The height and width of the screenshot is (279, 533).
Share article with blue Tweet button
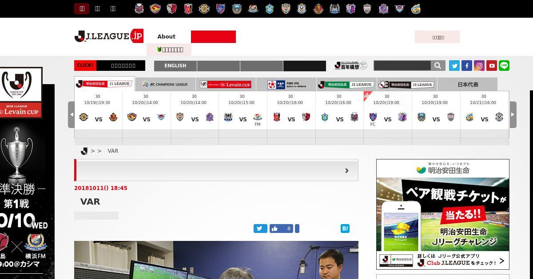260,229
